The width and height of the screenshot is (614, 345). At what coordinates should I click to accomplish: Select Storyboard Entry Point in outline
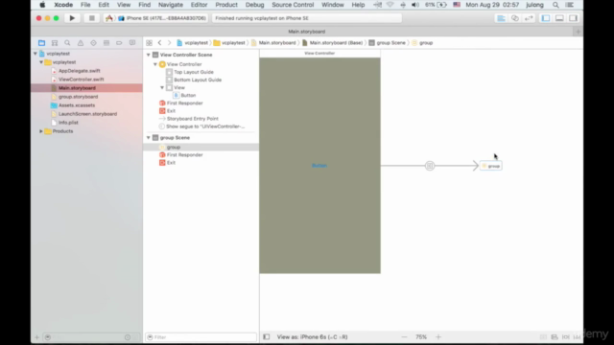coord(192,119)
